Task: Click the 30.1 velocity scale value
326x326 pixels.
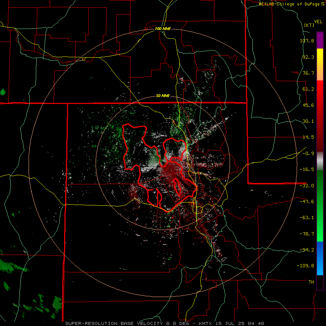Action: 308,121
